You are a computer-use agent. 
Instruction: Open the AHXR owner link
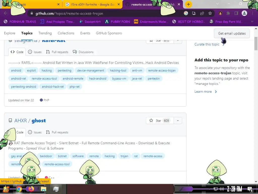click(x=21, y=120)
